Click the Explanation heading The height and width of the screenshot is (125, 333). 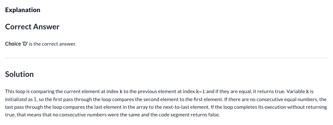[22, 10]
